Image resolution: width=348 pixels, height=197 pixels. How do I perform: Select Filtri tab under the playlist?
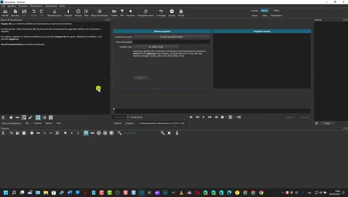[x=27, y=123]
